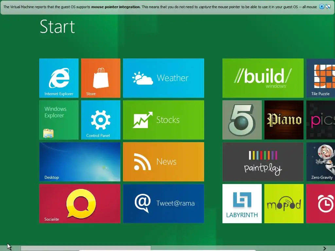
Task: Open the Control Panel tile
Action: tap(101, 120)
